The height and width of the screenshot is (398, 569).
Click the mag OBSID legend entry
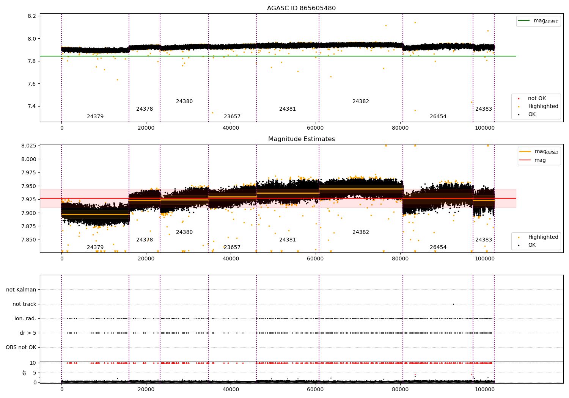click(539, 152)
